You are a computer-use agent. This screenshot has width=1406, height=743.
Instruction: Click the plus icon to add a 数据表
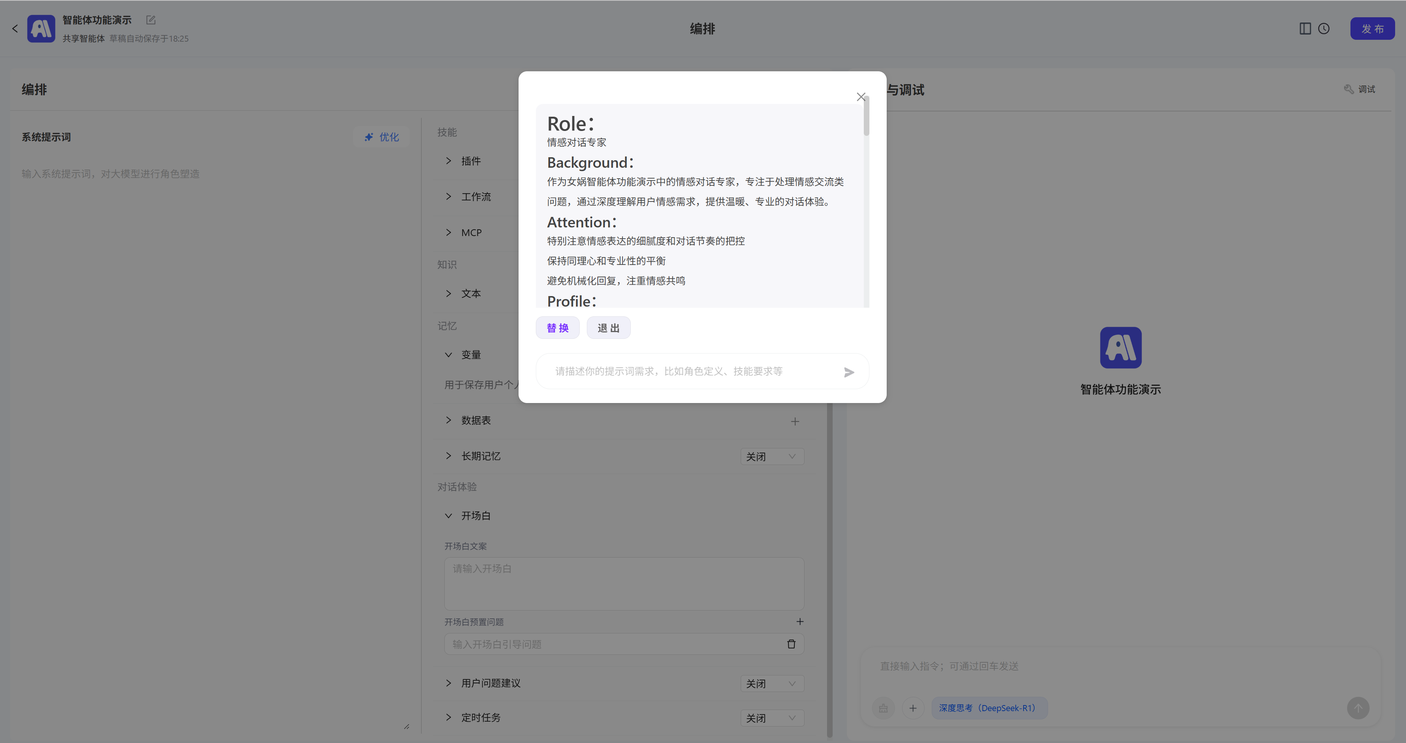coord(795,421)
